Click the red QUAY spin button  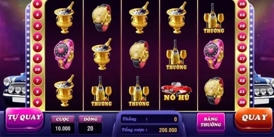tap(253, 119)
